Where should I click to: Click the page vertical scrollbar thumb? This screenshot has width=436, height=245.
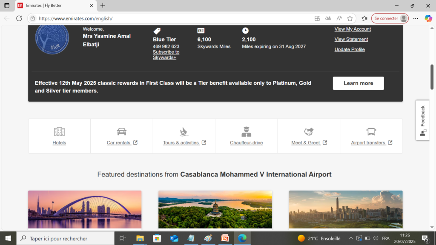[x=432, y=77]
